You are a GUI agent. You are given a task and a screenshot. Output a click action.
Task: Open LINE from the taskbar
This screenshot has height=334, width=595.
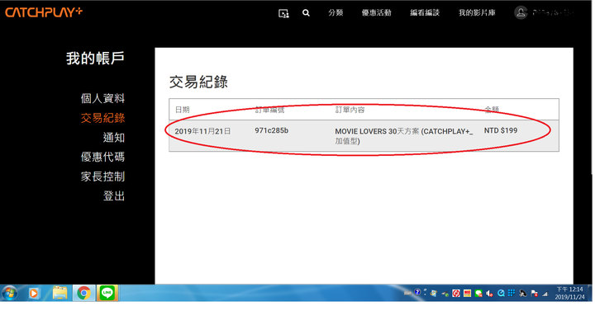click(107, 293)
